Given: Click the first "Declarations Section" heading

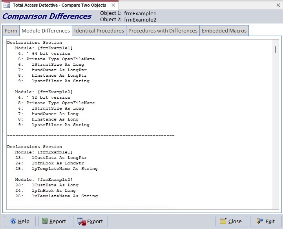Looking at the screenshot, I should tap(35, 43).
